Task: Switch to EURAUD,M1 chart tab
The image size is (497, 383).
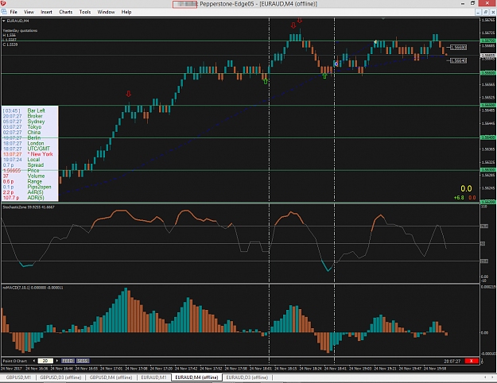Action: tap(153, 377)
